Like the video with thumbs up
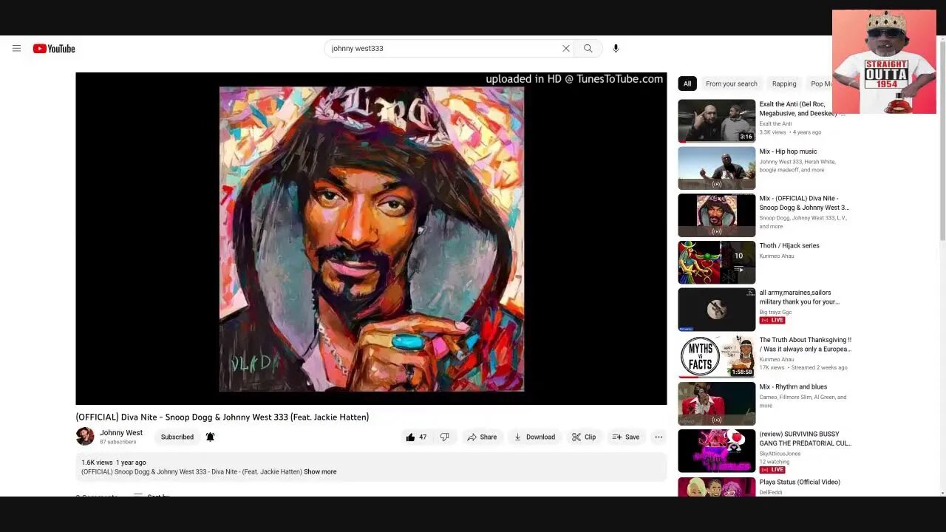Screen dimensions: 946x532 tap(416, 437)
